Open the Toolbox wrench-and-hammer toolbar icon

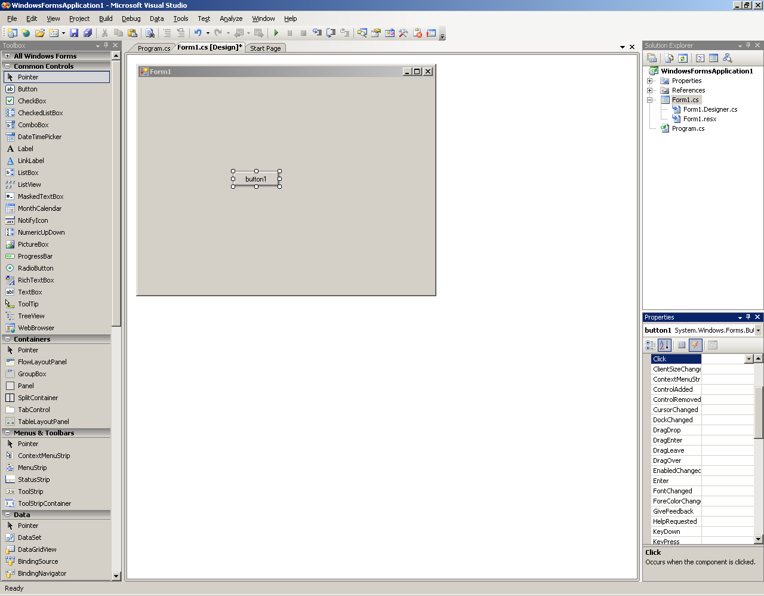(403, 33)
